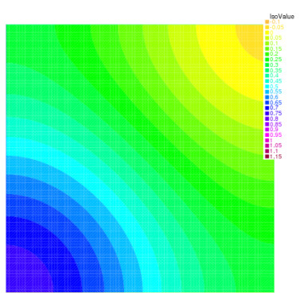This screenshot has width=300, height=296.
Task: Click the 0.25 green legend swatch
Action: pyautogui.click(x=267, y=60)
